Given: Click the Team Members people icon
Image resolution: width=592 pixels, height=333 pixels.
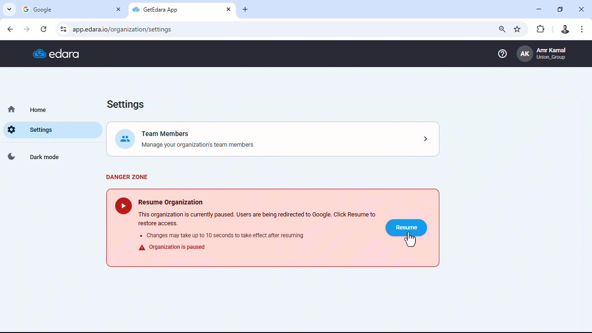Looking at the screenshot, I should tap(125, 139).
